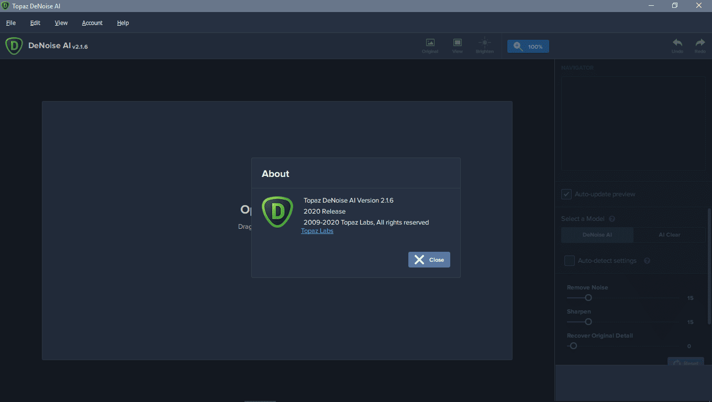Image resolution: width=712 pixels, height=402 pixels.
Task: Switch to the AI Clear model tab
Action: pyautogui.click(x=669, y=235)
